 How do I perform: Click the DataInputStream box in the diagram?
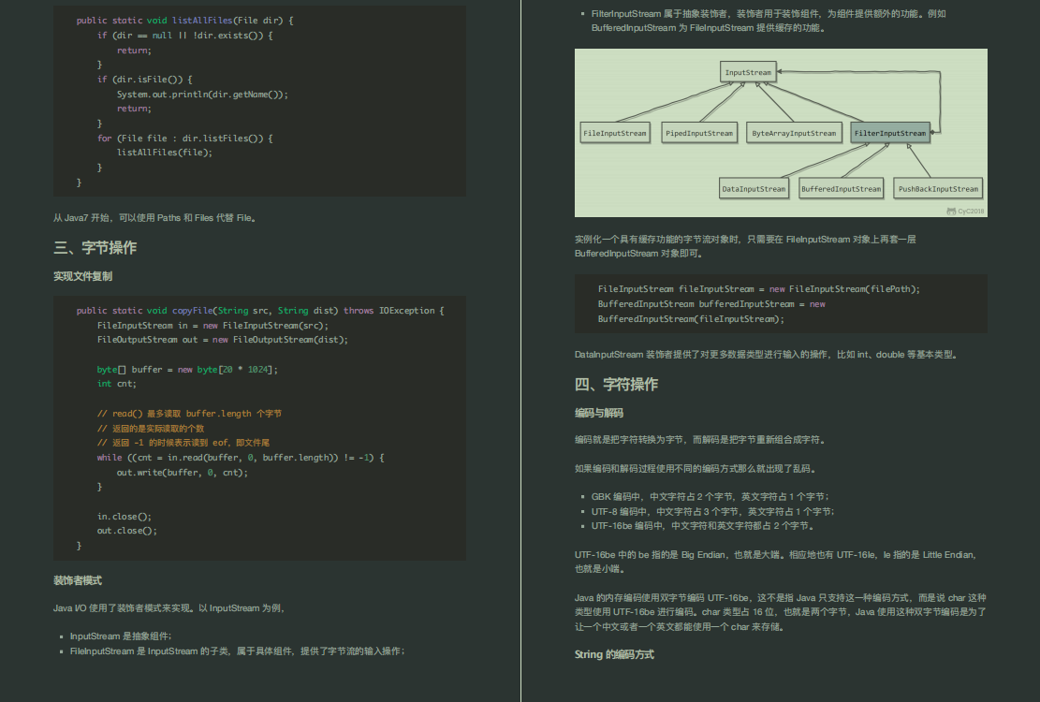pyautogui.click(x=754, y=189)
